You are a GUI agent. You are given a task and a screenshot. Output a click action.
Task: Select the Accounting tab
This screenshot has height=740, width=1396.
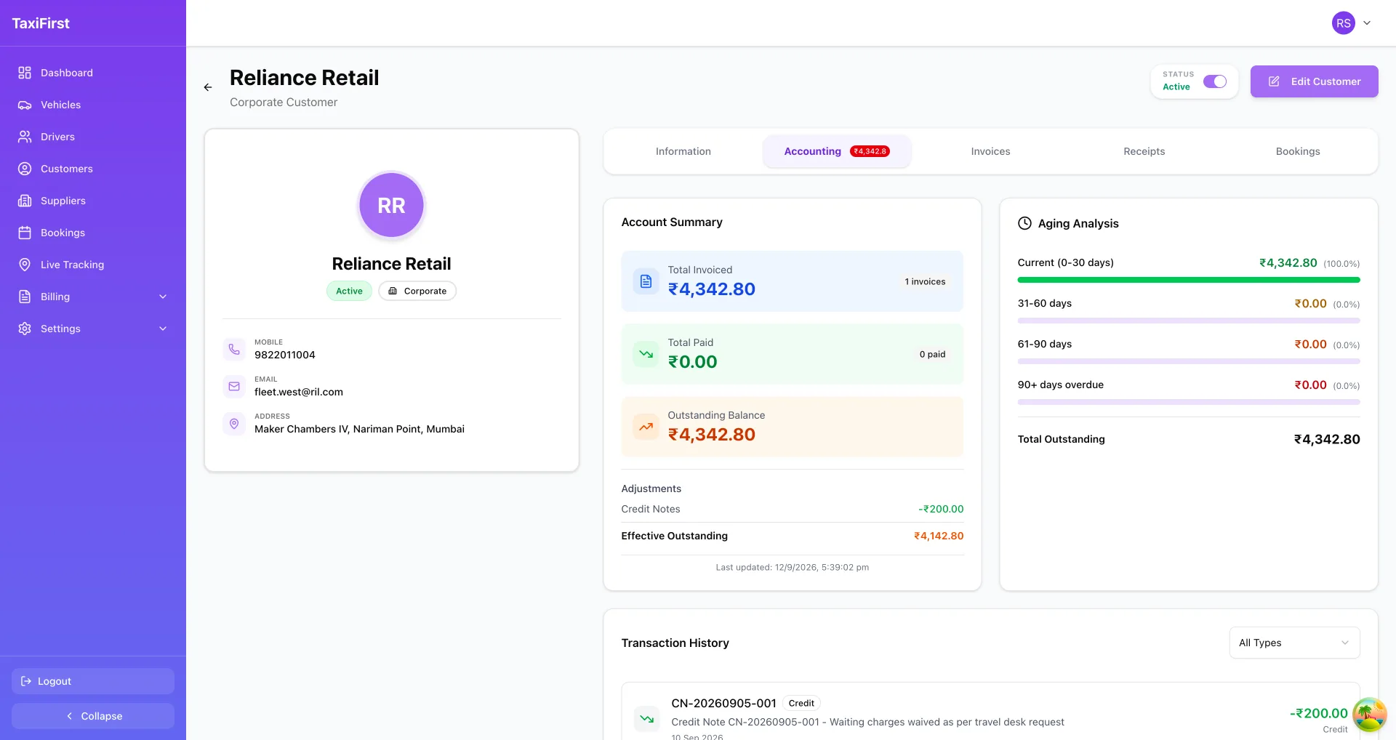pos(837,151)
